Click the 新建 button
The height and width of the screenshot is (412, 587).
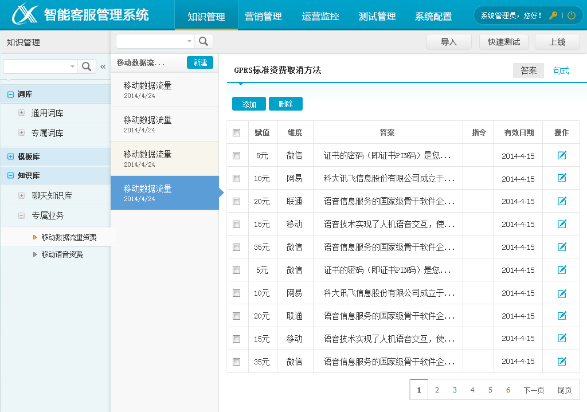click(x=200, y=62)
